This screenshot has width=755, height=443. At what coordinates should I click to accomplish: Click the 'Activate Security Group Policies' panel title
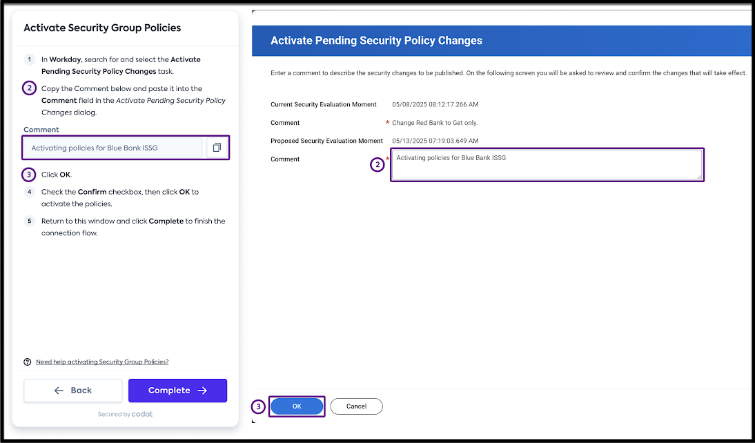click(102, 28)
